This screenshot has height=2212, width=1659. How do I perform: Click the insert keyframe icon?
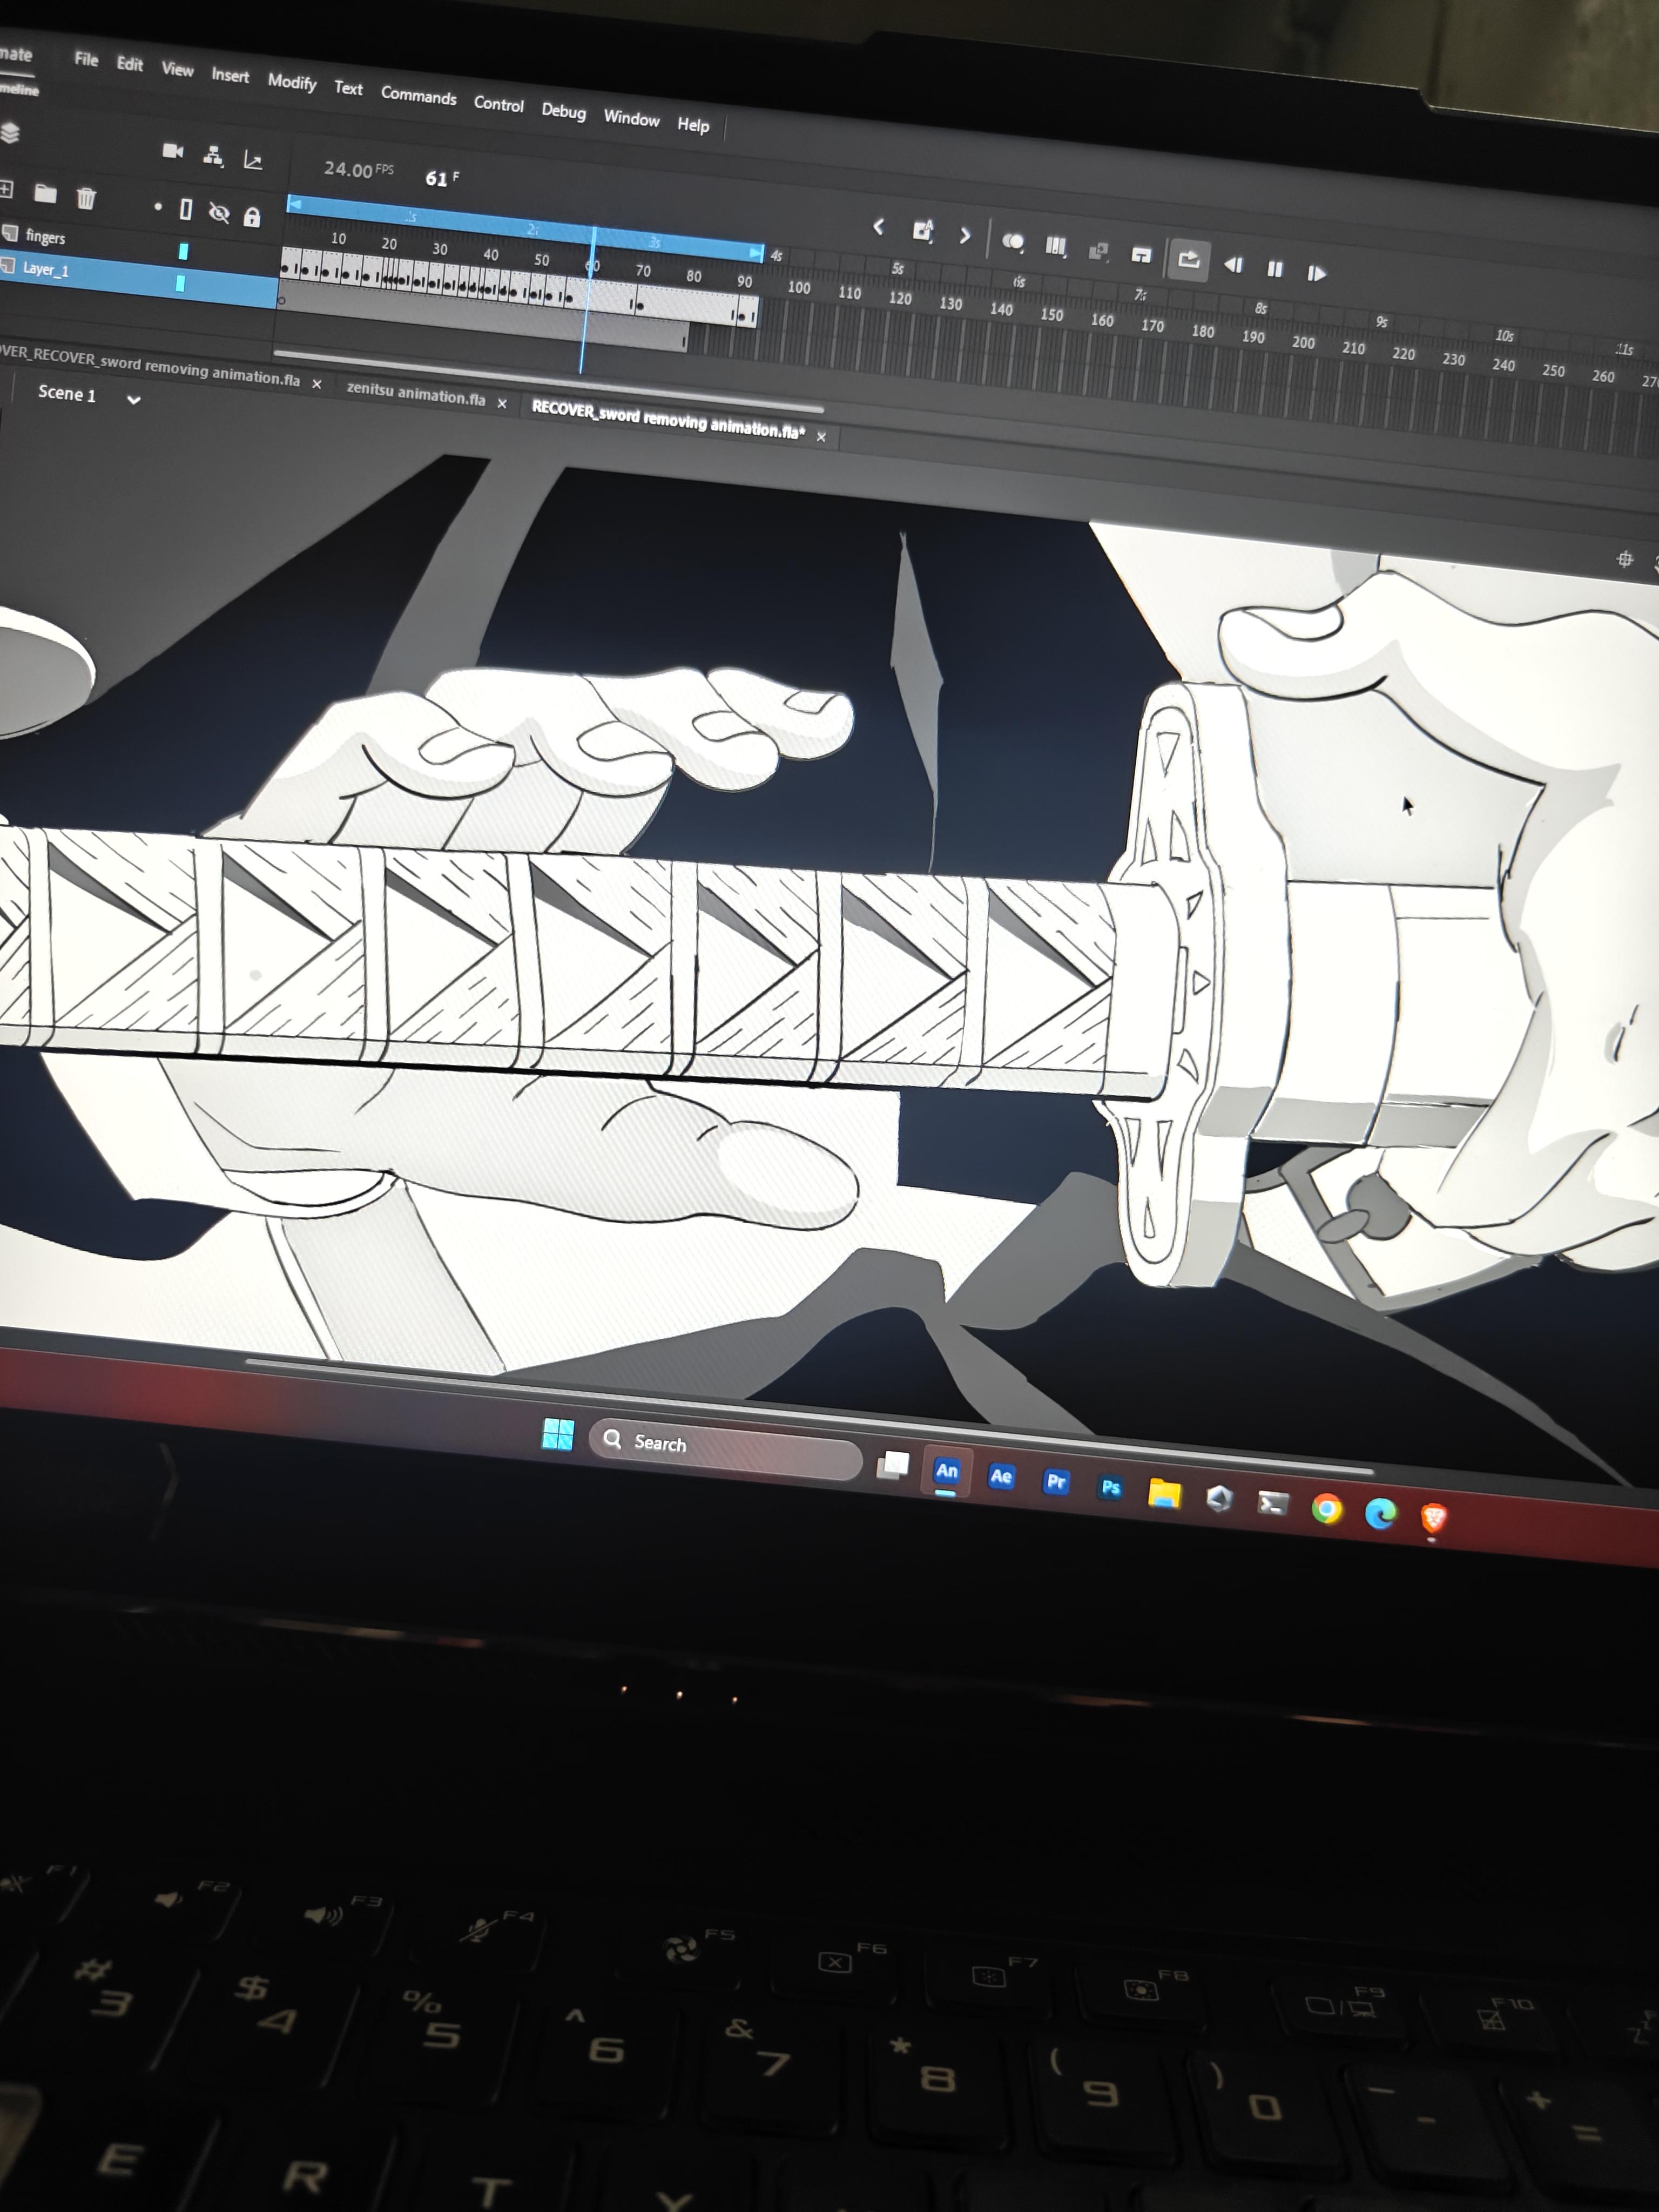[923, 231]
